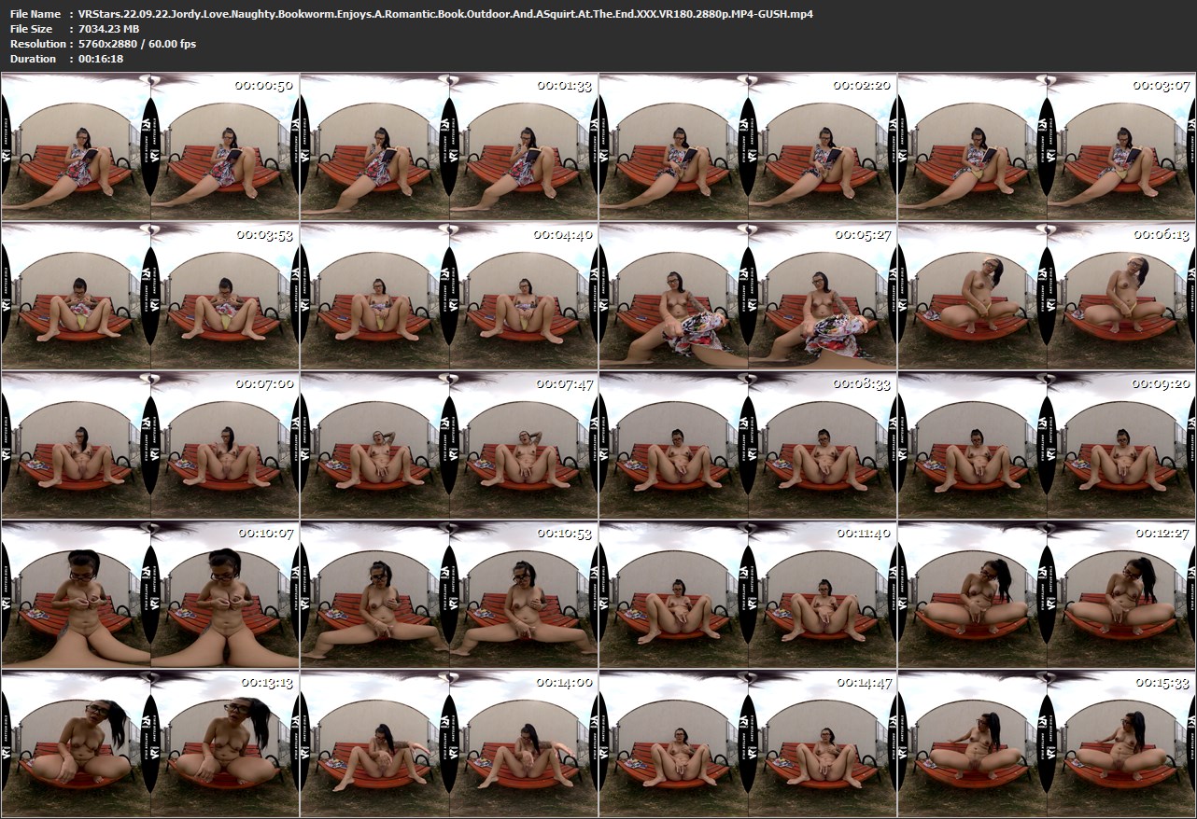Click the thumbnail stamped 00:10:53
Screen dimensions: 1197x819
[x=448, y=593]
